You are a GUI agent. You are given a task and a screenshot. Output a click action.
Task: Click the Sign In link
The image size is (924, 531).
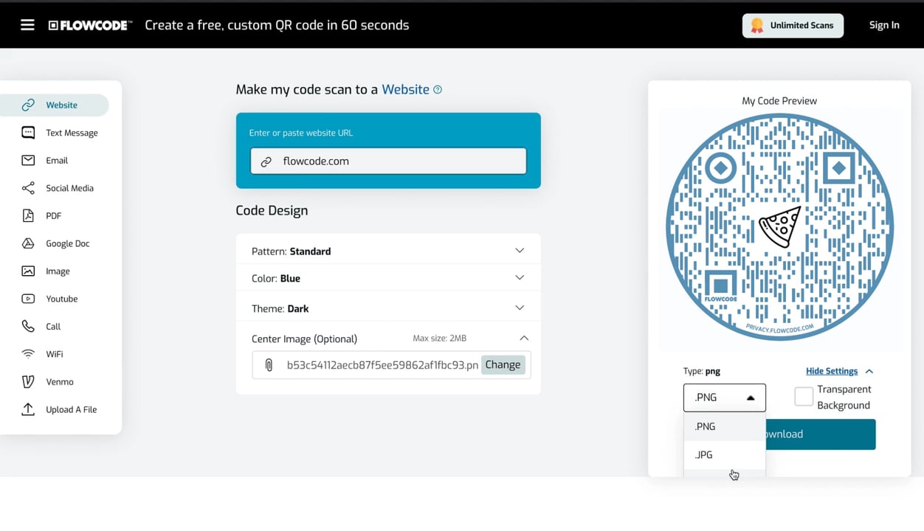(883, 25)
